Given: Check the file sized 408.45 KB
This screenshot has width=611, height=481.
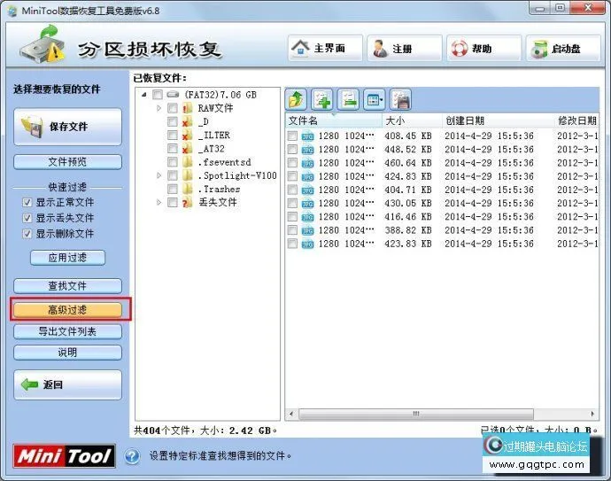Looking at the screenshot, I should 292,136.
